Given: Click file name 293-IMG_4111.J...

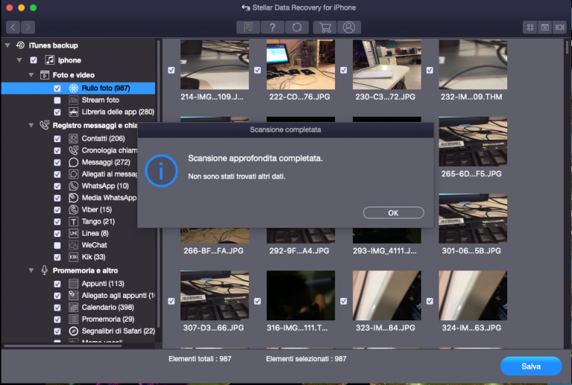Looking at the screenshot, I should tap(384, 250).
